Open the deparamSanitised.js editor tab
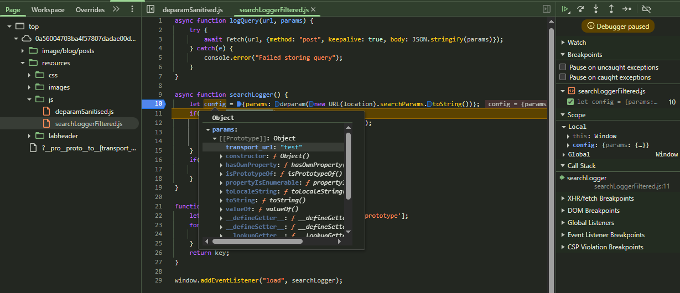The image size is (680, 293). click(x=193, y=10)
